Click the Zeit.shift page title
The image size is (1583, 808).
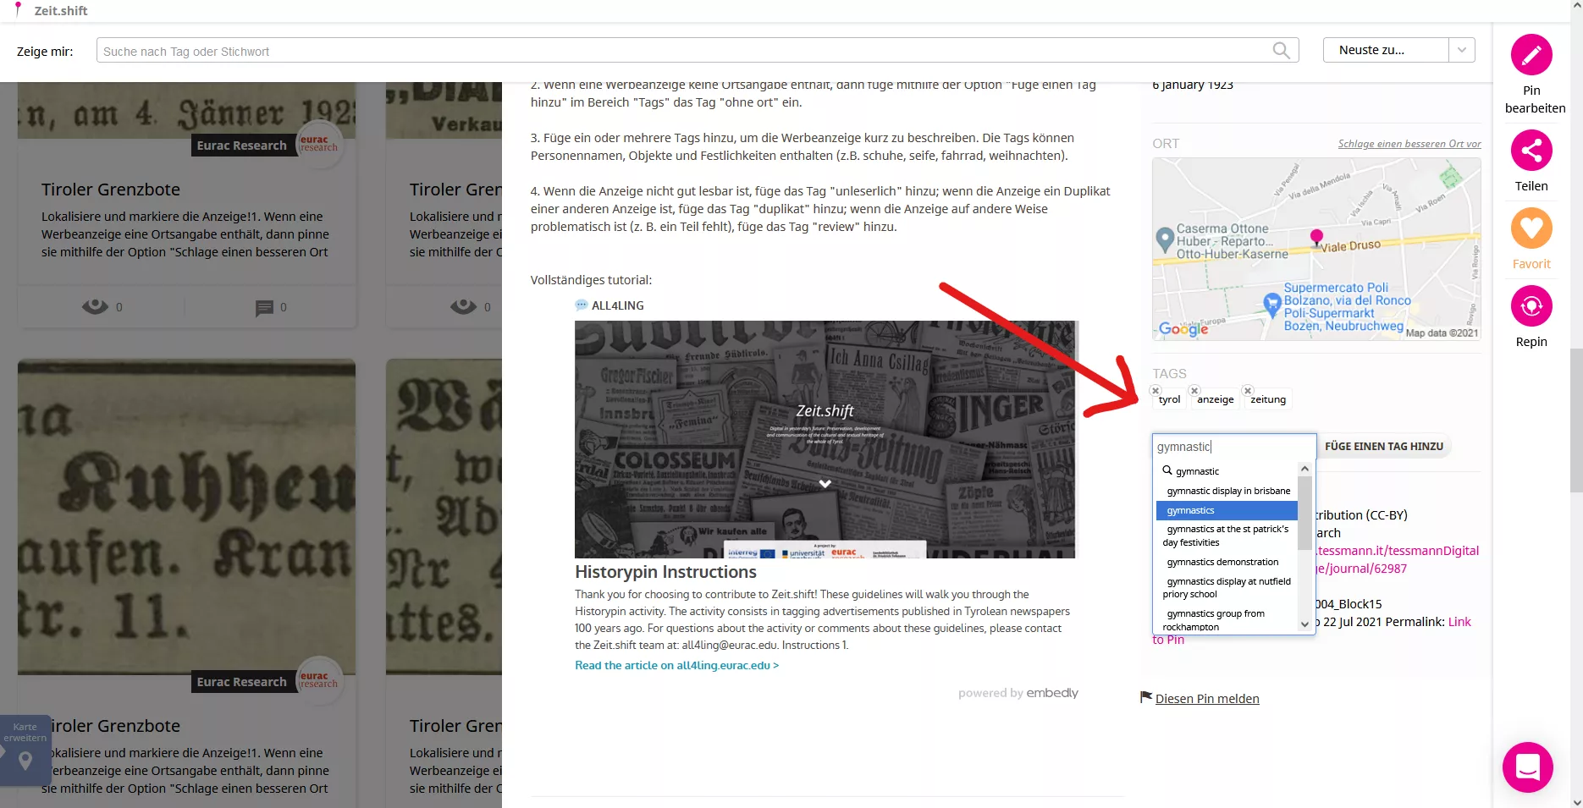[x=61, y=11]
